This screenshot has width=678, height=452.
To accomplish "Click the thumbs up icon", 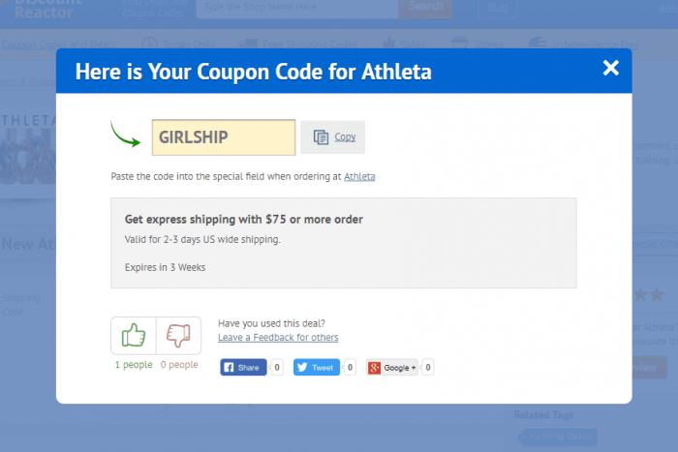I will pyautogui.click(x=133, y=336).
